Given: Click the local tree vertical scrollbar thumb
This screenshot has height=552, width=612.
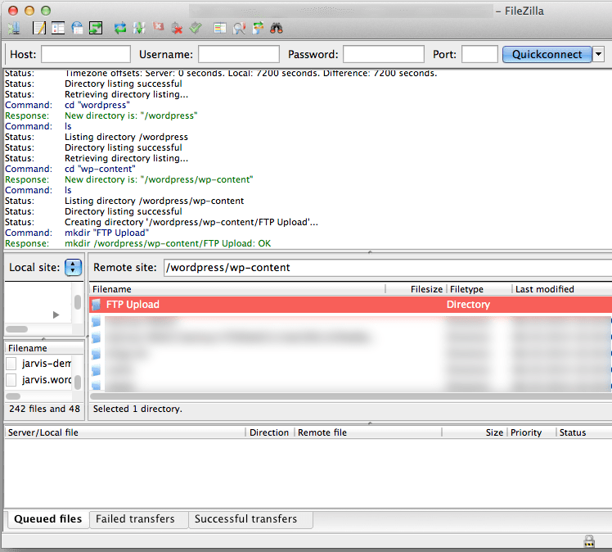Looking at the screenshot, I should tap(78, 302).
